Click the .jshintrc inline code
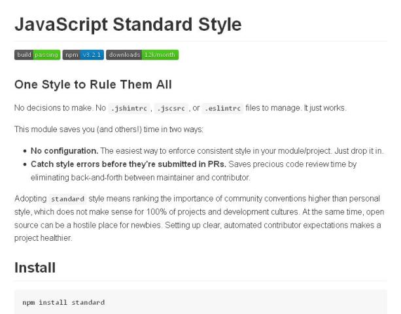The height and width of the screenshot is (314, 401). 130,107
